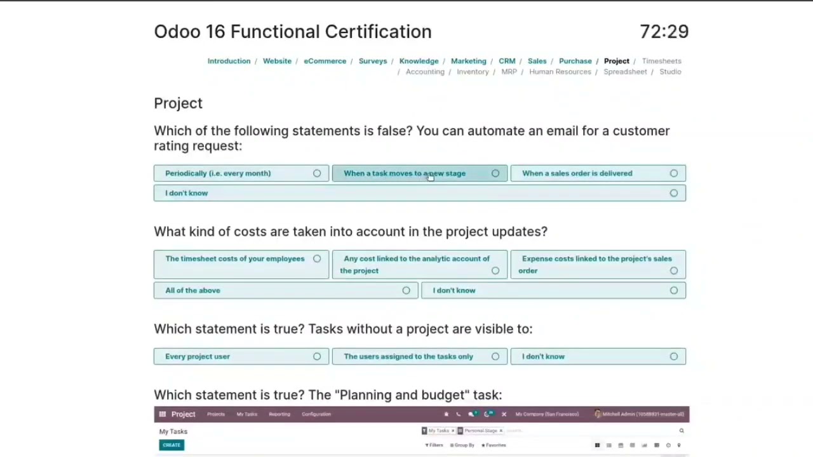The image size is (813, 457).
Task: Click the X tools icon before My Company
Action: [504, 414]
